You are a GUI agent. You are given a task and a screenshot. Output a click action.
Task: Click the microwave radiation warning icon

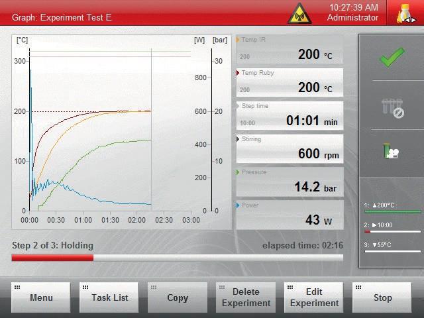[299, 13]
